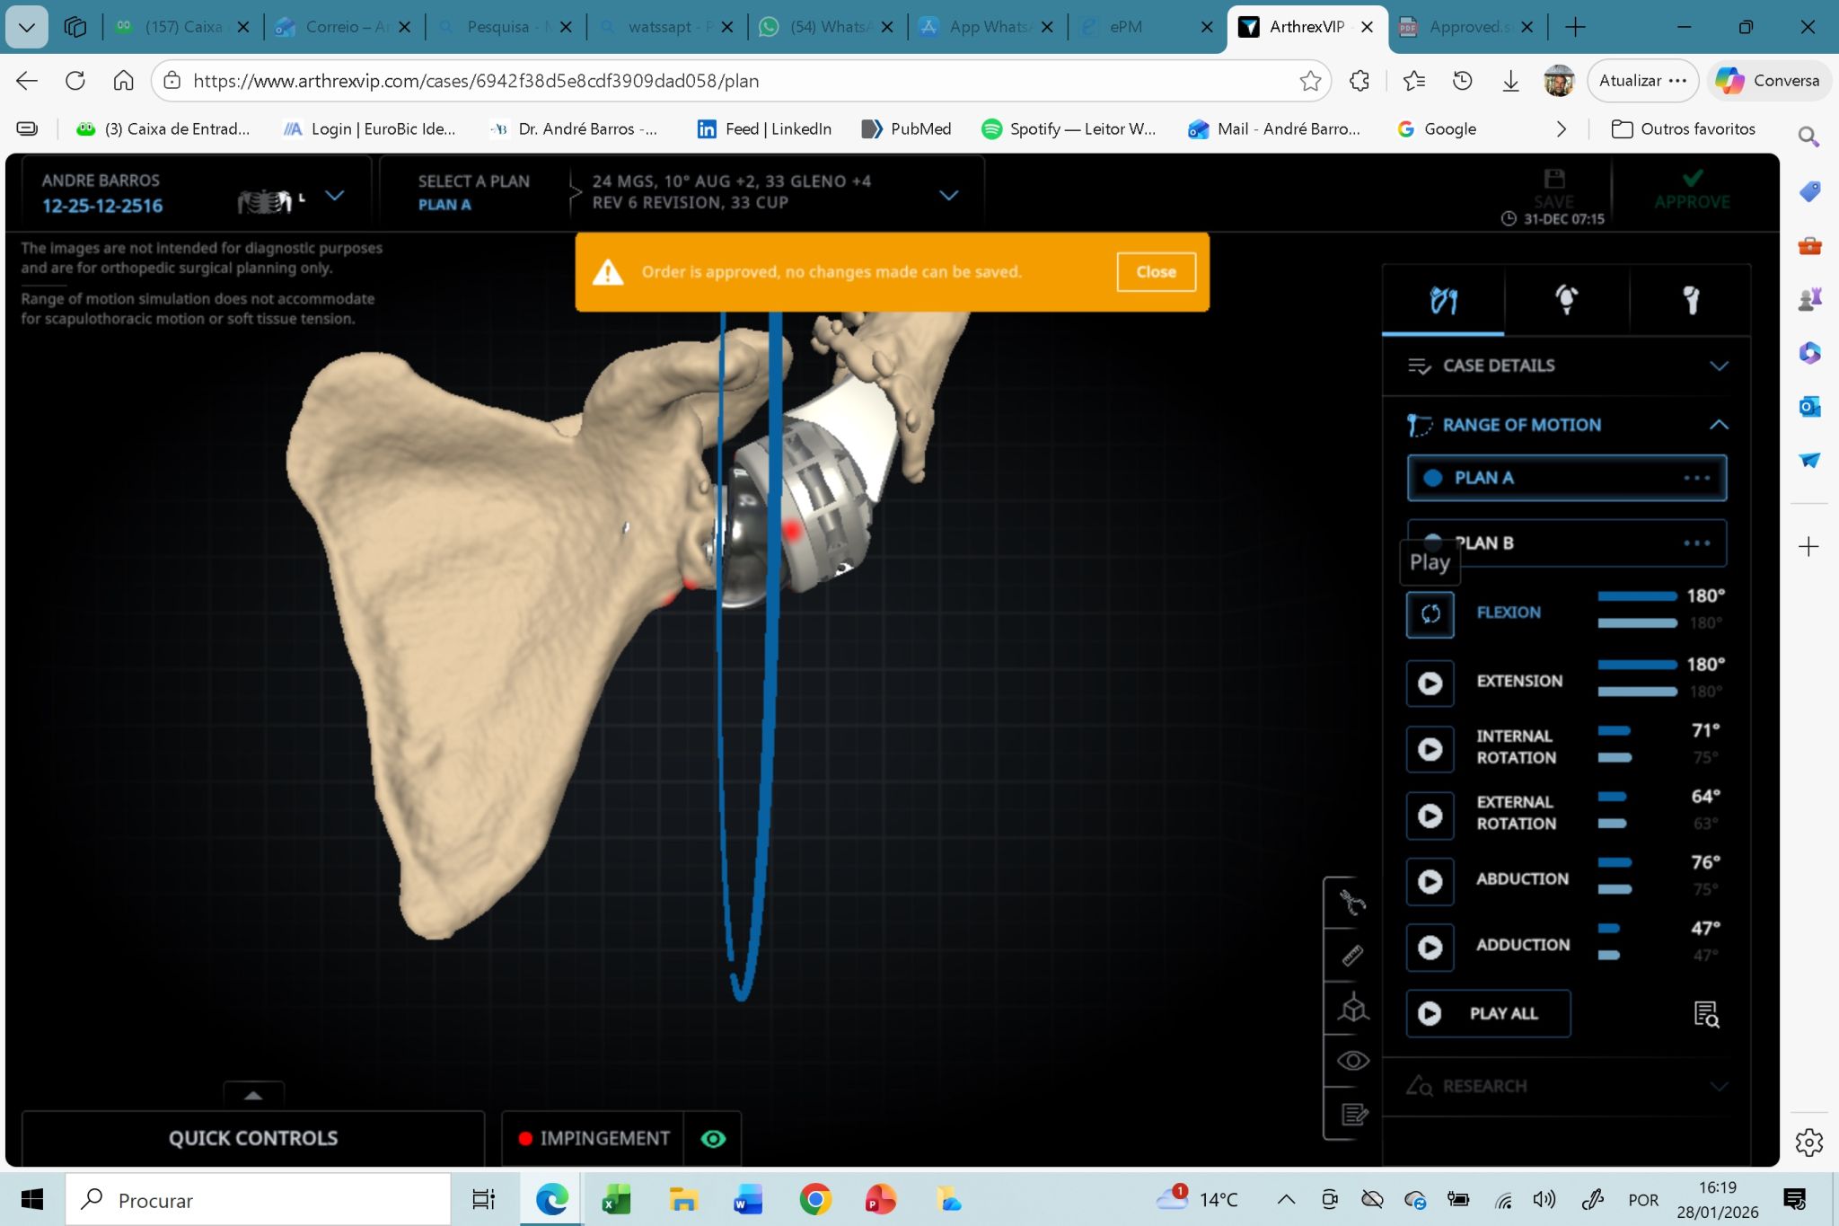Toggle impingement visibility eye icon

tap(713, 1139)
